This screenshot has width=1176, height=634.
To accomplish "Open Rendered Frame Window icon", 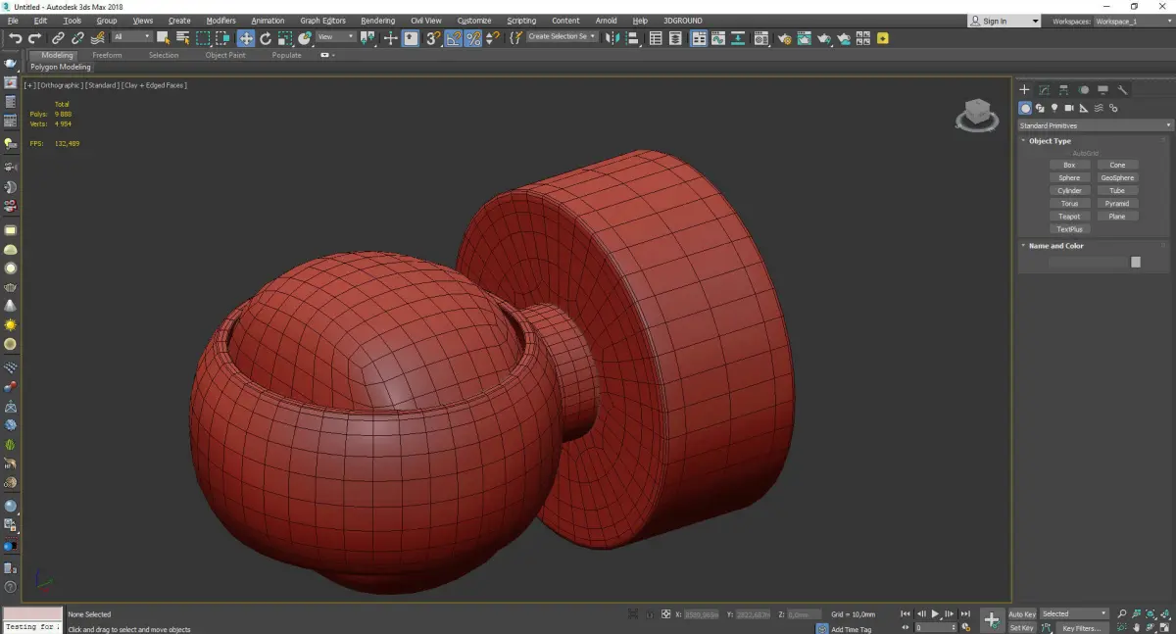I will (x=804, y=38).
